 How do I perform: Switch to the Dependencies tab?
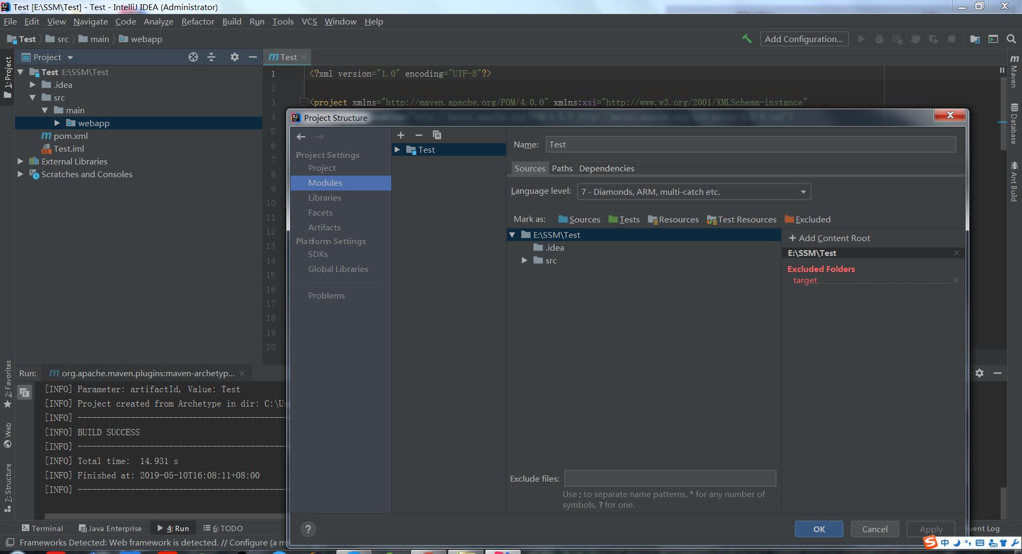[606, 168]
